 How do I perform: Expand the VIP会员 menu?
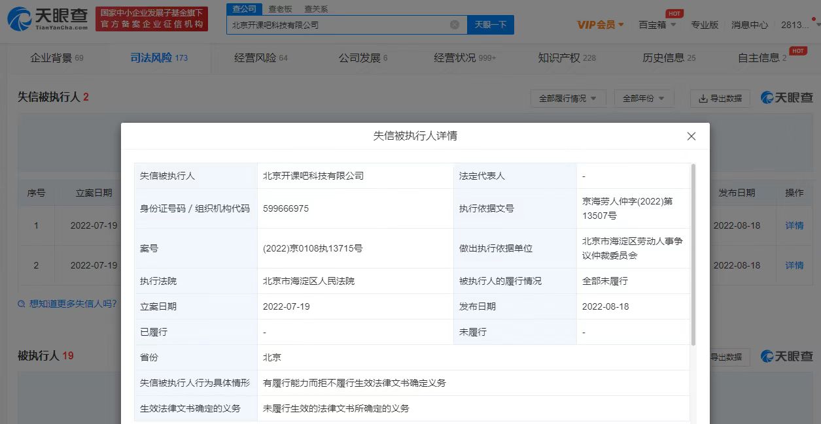tap(600, 25)
